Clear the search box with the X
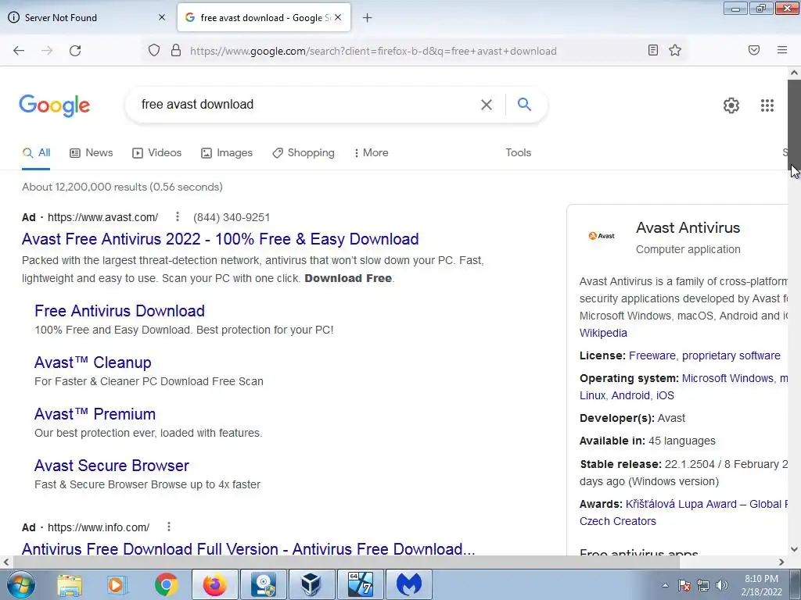The width and height of the screenshot is (801, 600). coord(487,105)
